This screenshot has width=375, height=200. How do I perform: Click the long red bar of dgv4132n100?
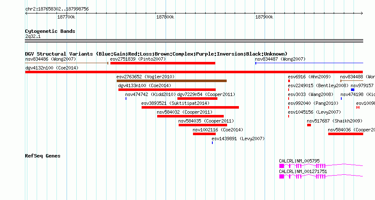point(194,72)
